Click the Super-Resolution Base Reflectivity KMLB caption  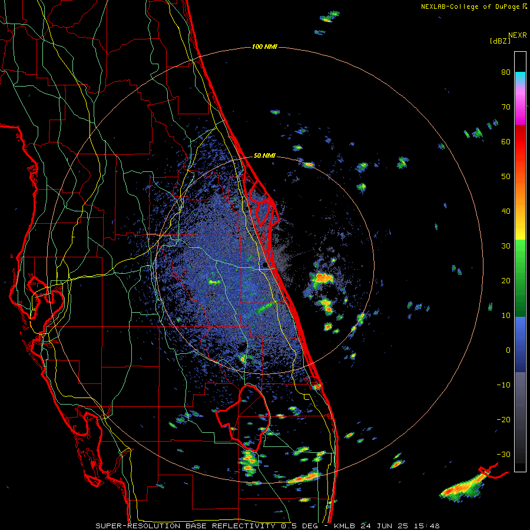coord(267,526)
